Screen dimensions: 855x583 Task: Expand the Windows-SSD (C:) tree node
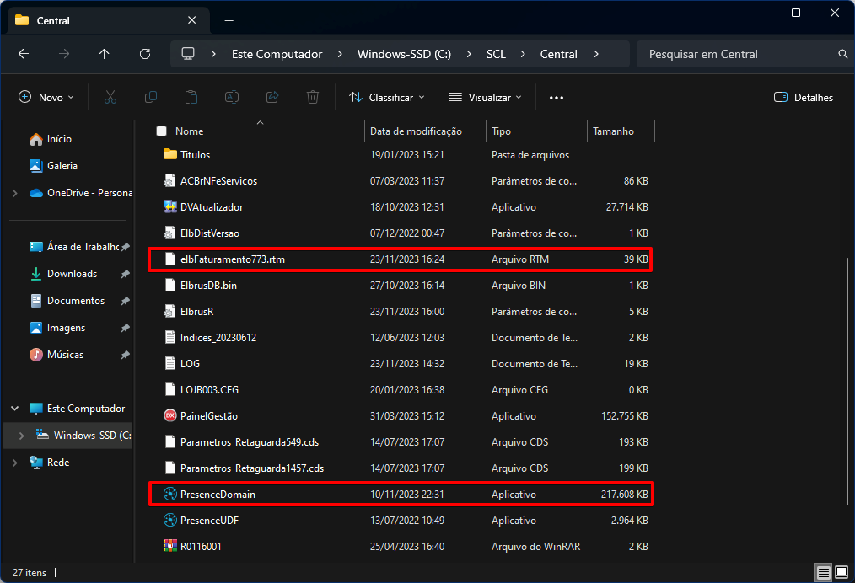click(x=21, y=436)
